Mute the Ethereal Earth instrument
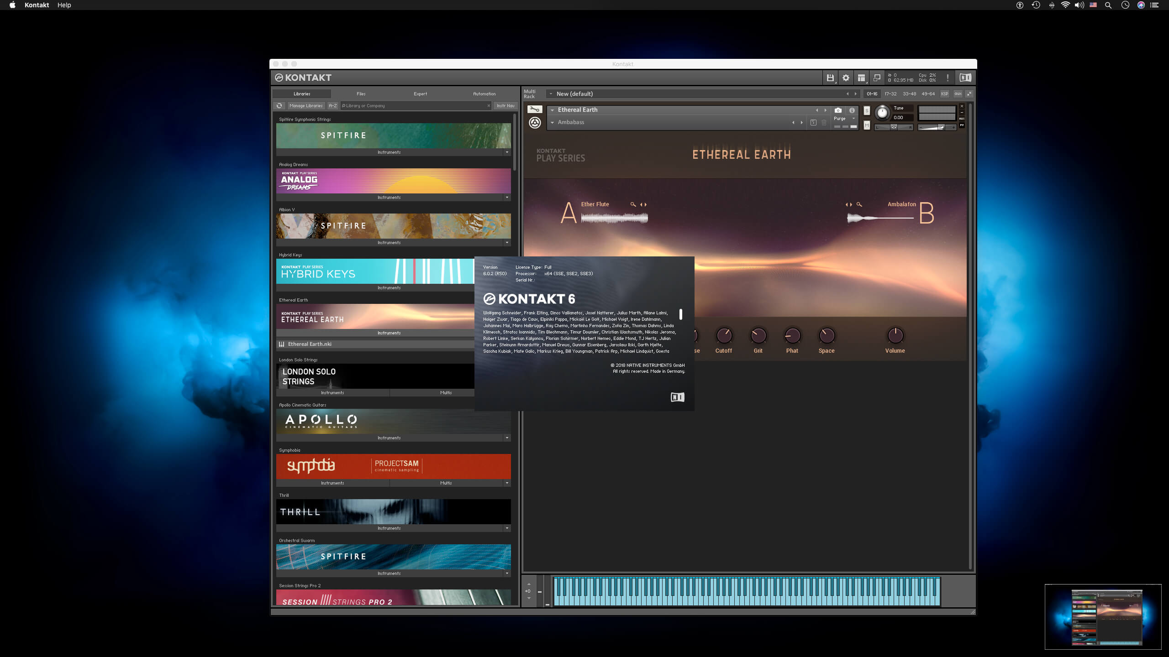The height and width of the screenshot is (657, 1169). click(867, 125)
